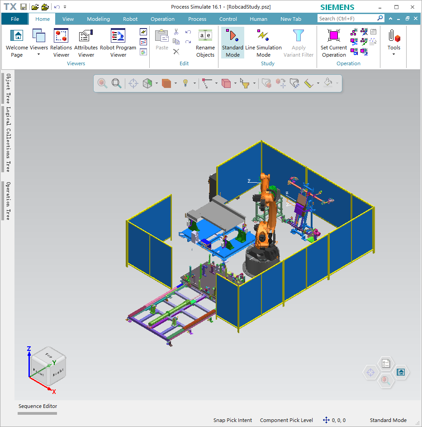Select the measurement ruler tool
Viewport: 422px width, 427px height.
pyautogui.click(x=308, y=83)
